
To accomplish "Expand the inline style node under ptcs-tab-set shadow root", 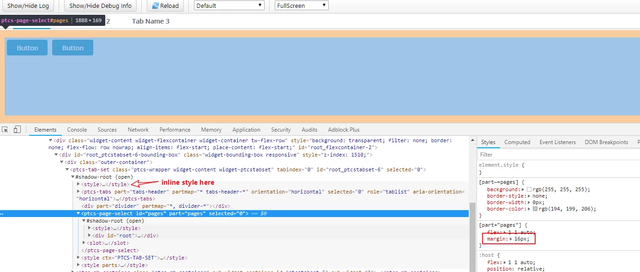I will pos(78,184).
